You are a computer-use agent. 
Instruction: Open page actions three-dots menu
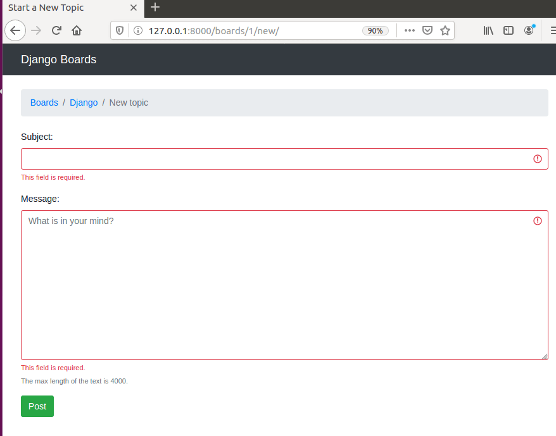(410, 31)
